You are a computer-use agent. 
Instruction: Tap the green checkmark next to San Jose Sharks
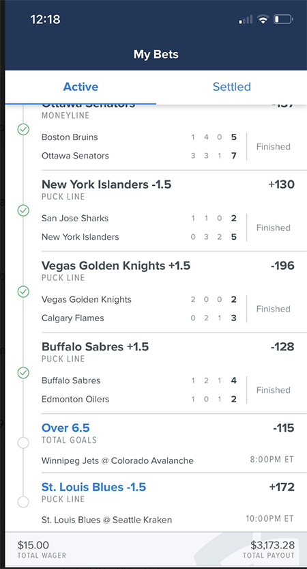[x=23, y=210]
